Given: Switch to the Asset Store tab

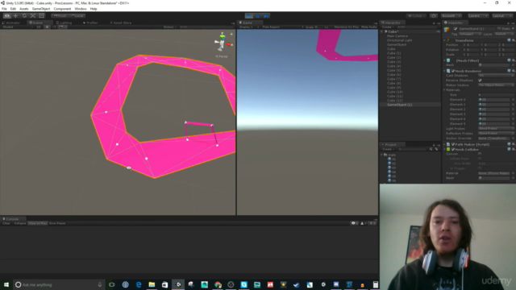Looking at the screenshot, I should pyautogui.click(x=121, y=23).
